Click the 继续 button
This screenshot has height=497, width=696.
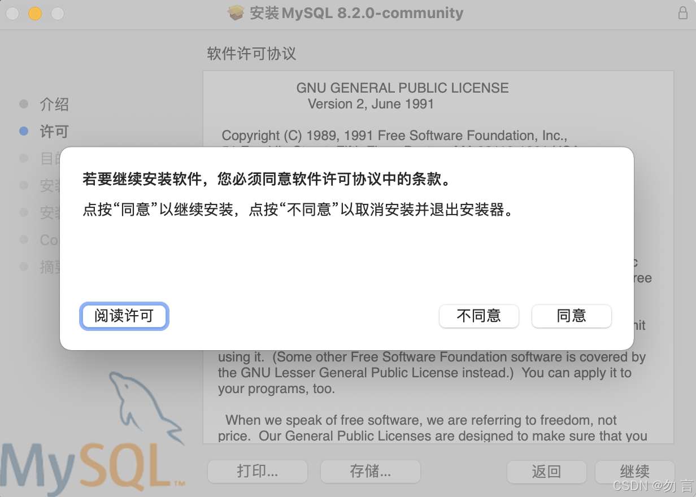(634, 472)
